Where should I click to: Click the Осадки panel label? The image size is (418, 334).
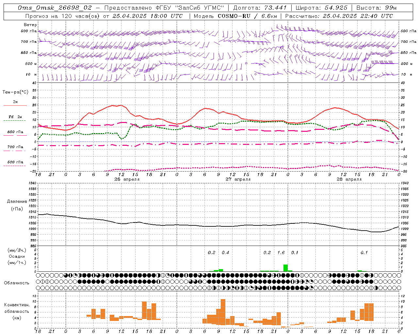(x=17, y=257)
